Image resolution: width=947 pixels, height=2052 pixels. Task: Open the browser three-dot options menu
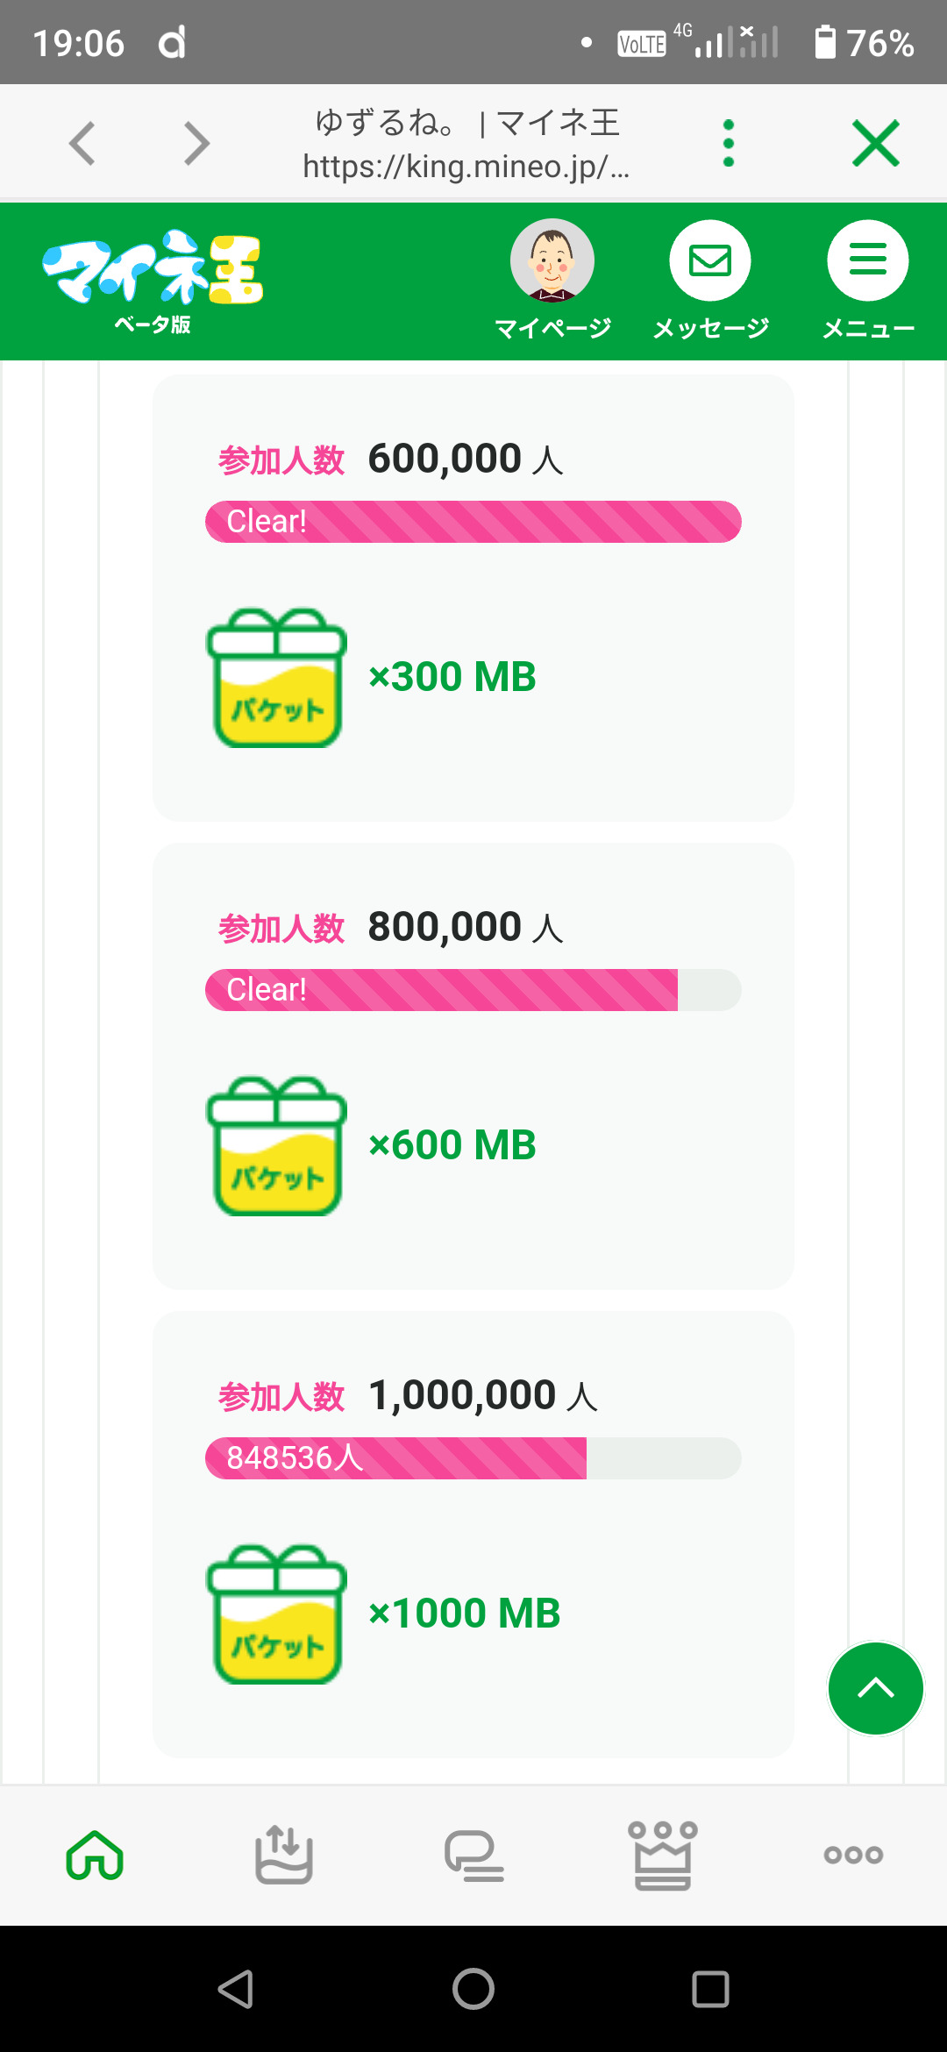728,144
